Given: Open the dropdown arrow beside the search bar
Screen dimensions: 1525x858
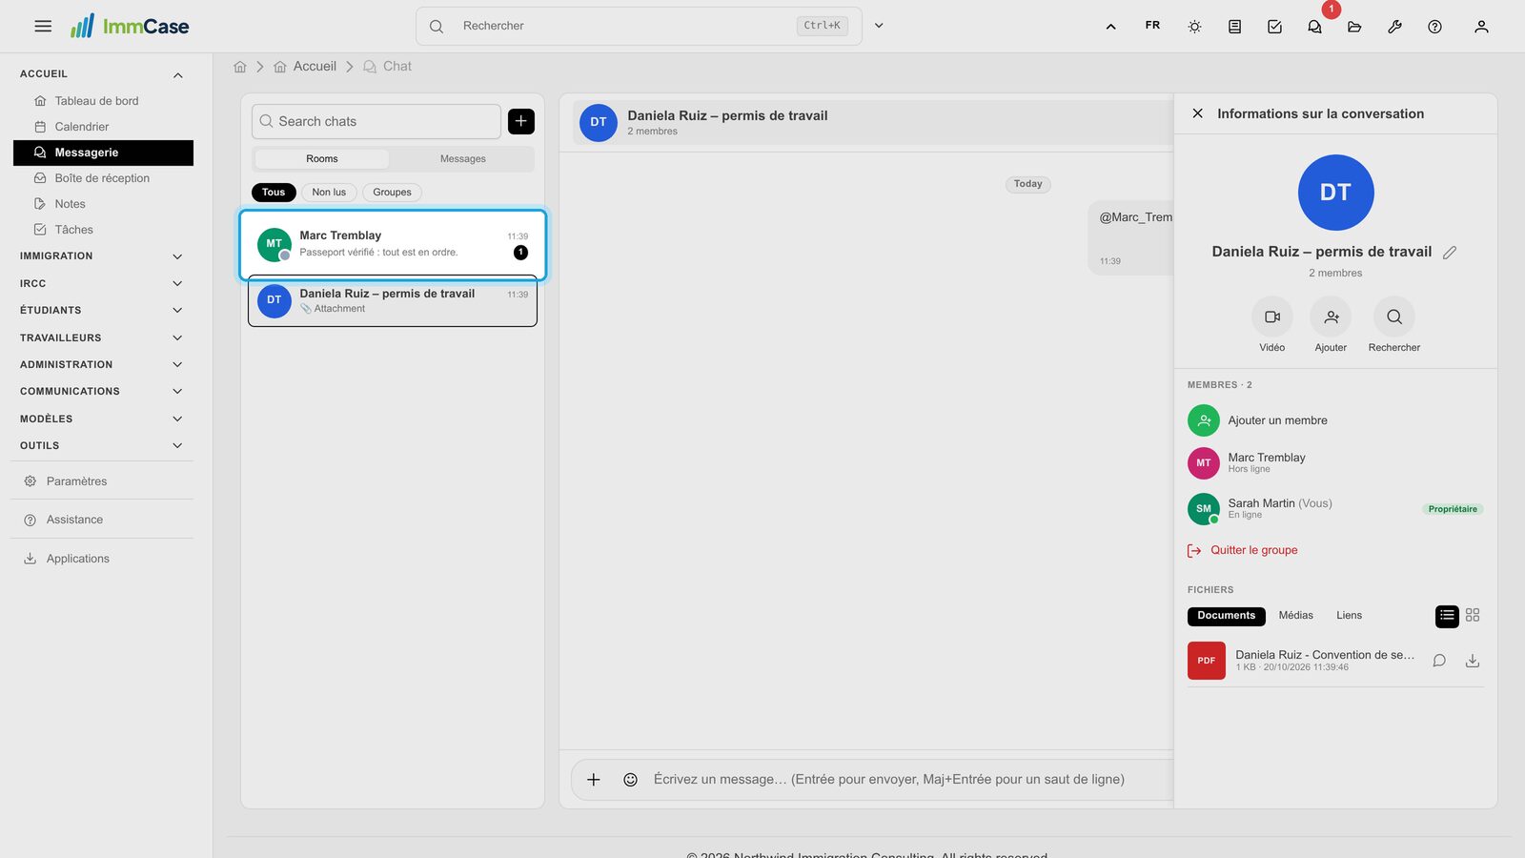Looking at the screenshot, I should (879, 26).
